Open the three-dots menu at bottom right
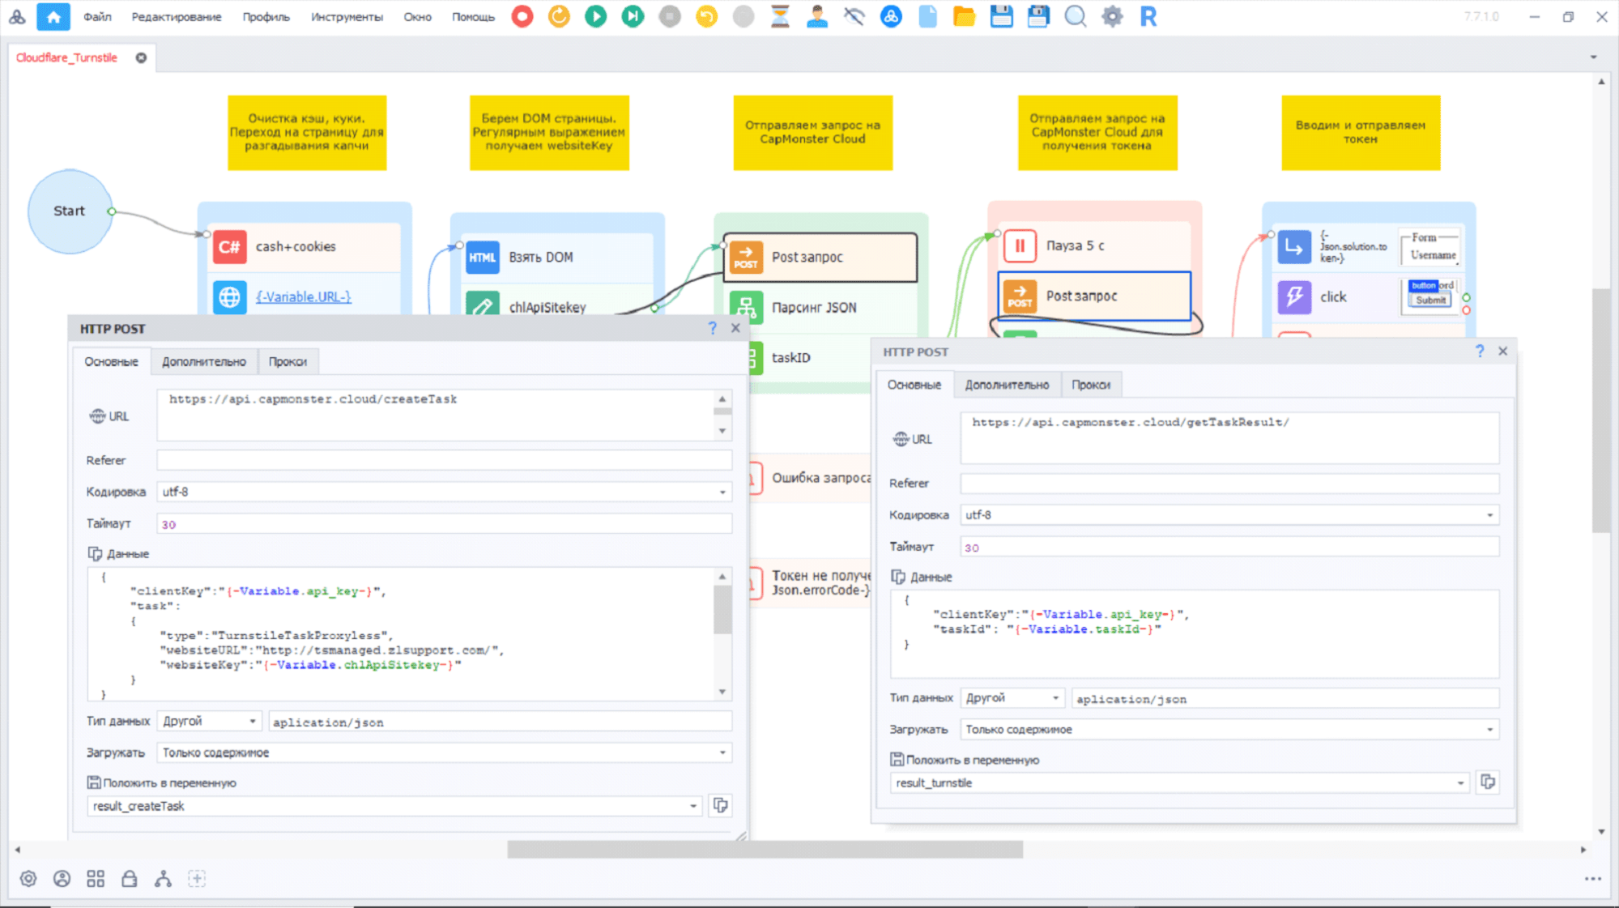The image size is (1619, 908). [1593, 879]
